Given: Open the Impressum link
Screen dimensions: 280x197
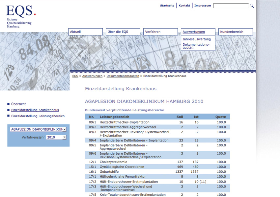Looking at the screenshot, I should (x=202, y=6).
